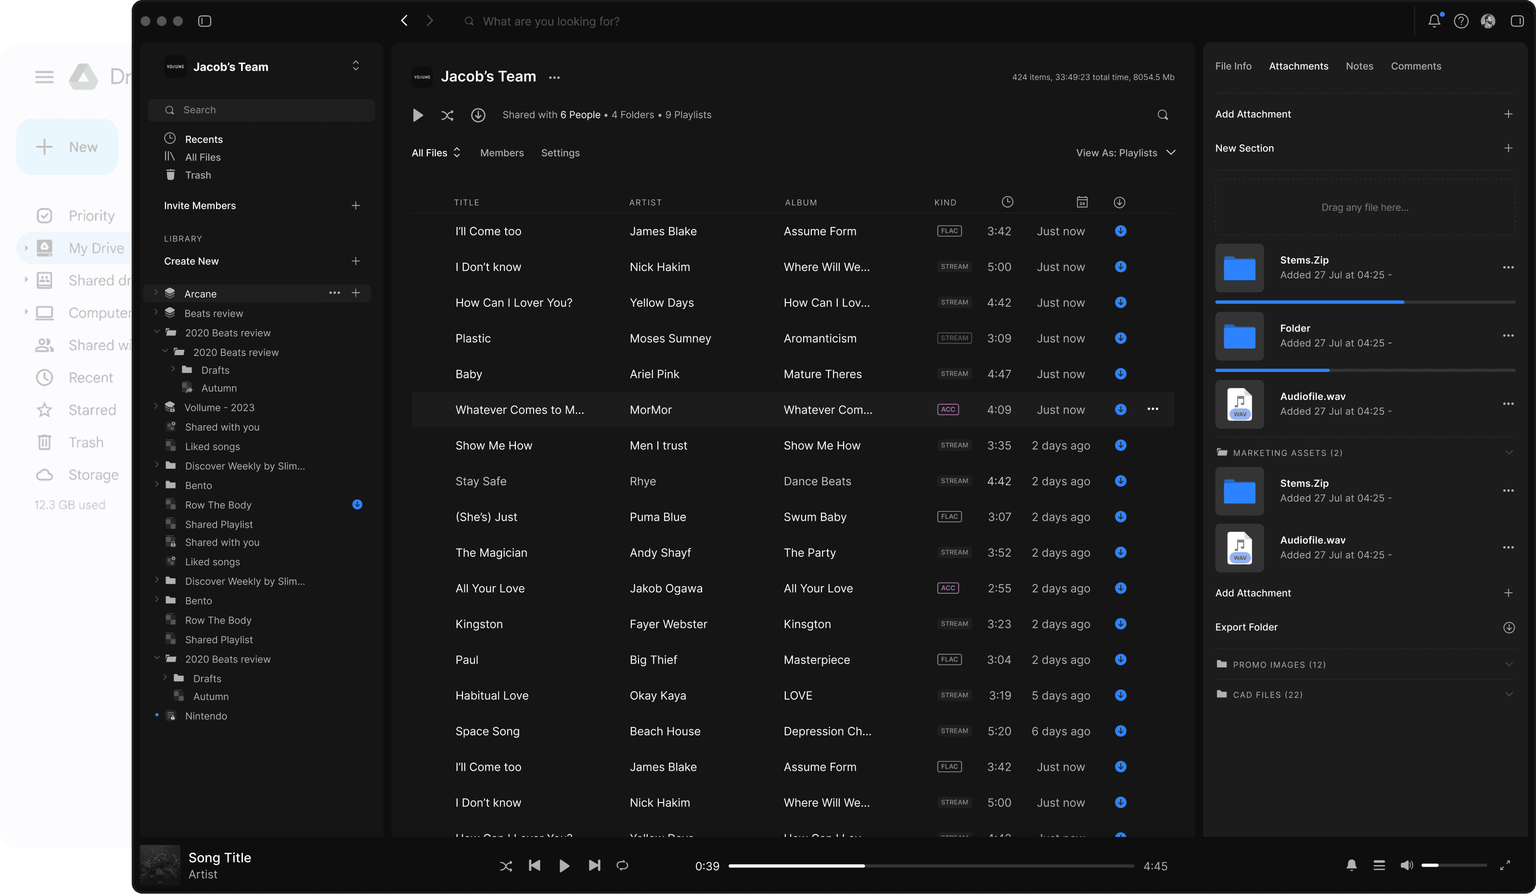Skip to next track in player
Screen dimensions: 1536x894
[x=594, y=865]
